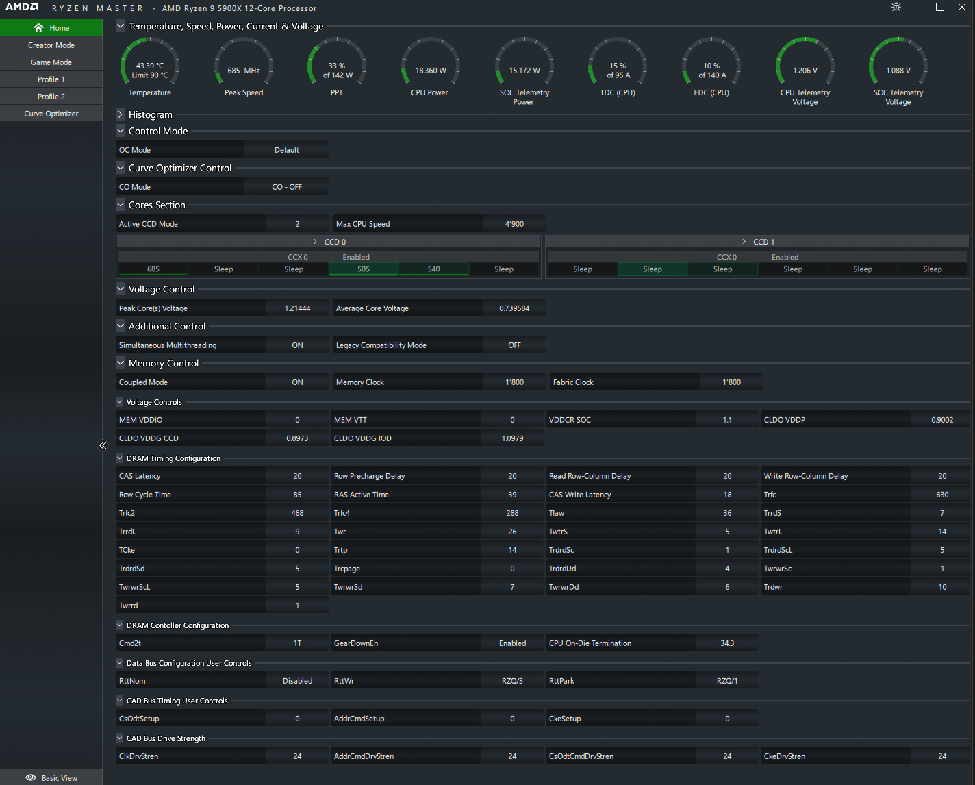Screen dimensions: 975x785
Task: Switch to Basic View
Action: pyautogui.click(x=51, y=777)
